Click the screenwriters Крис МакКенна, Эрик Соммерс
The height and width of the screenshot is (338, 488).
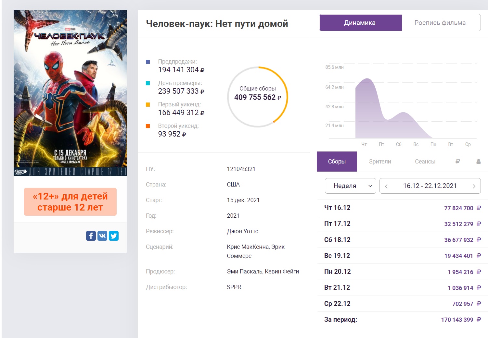click(x=256, y=251)
